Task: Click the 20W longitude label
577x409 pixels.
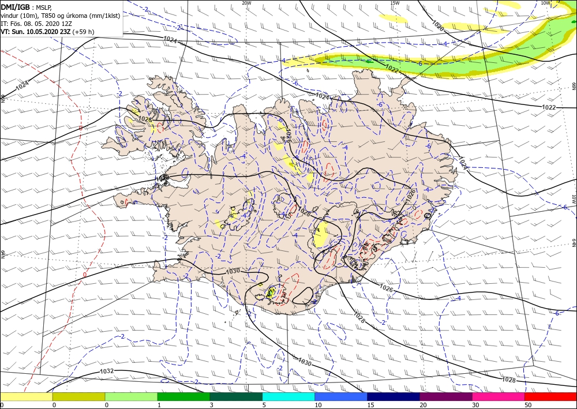Action: [246, 2]
